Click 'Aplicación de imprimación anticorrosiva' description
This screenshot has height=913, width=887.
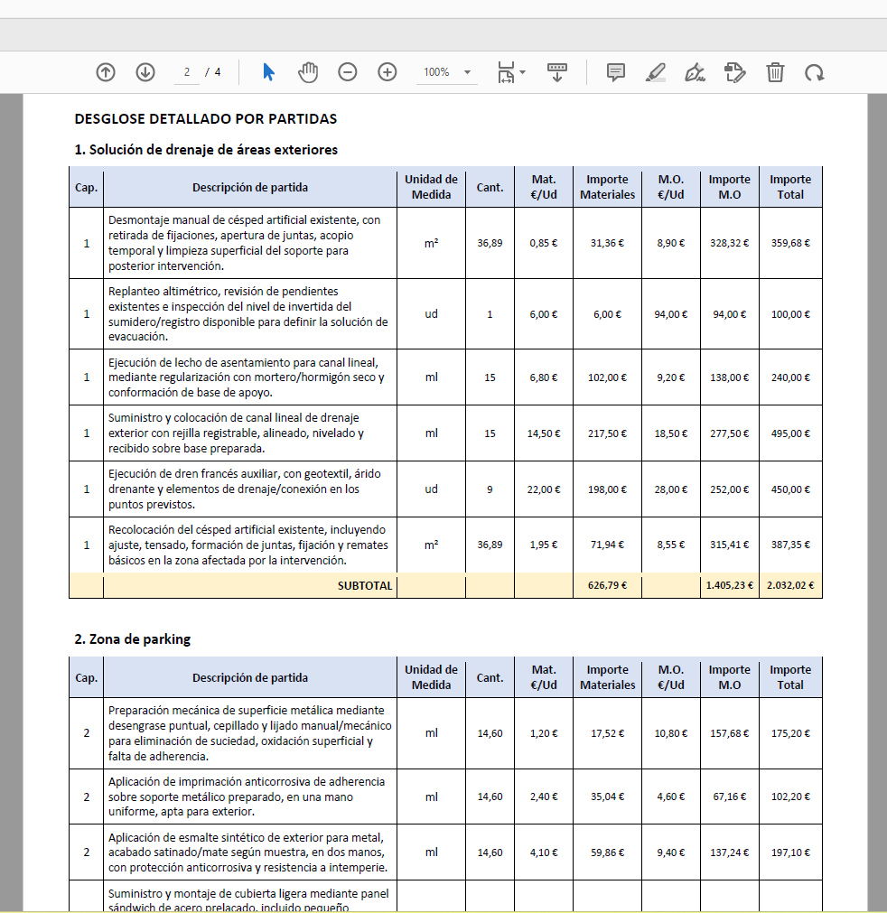click(250, 797)
